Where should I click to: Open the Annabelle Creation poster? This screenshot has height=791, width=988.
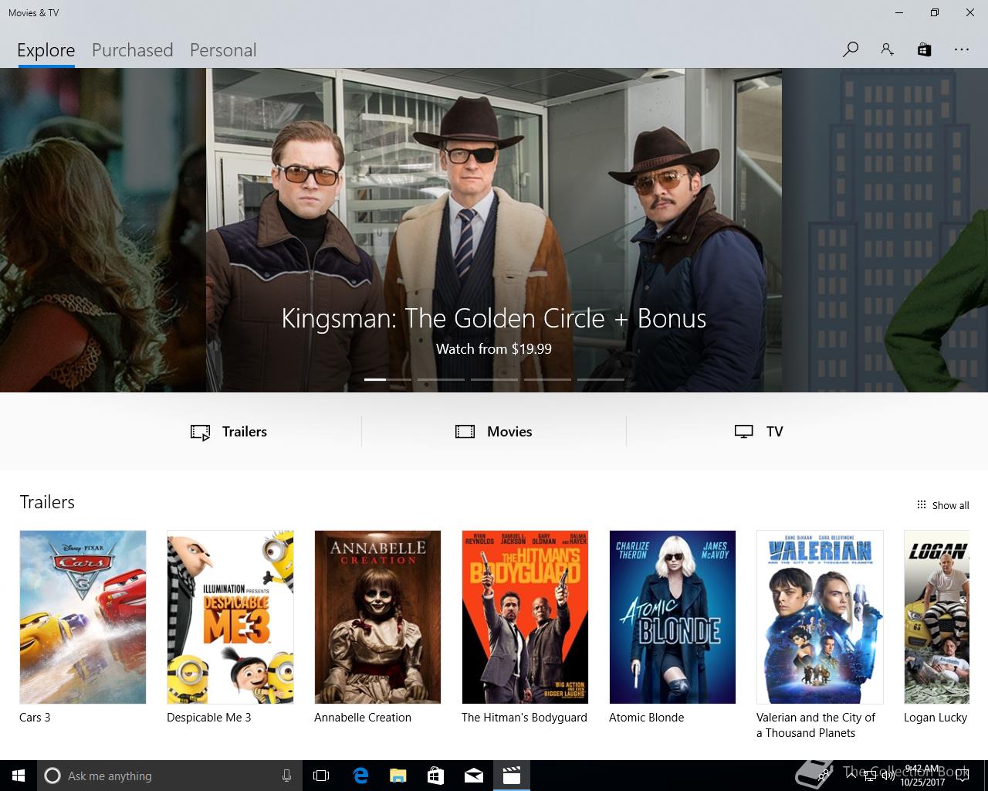tap(377, 616)
